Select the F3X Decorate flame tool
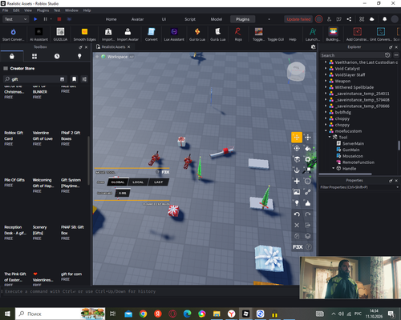This screenshot has height=320, width=401. [x=308, y=203]
